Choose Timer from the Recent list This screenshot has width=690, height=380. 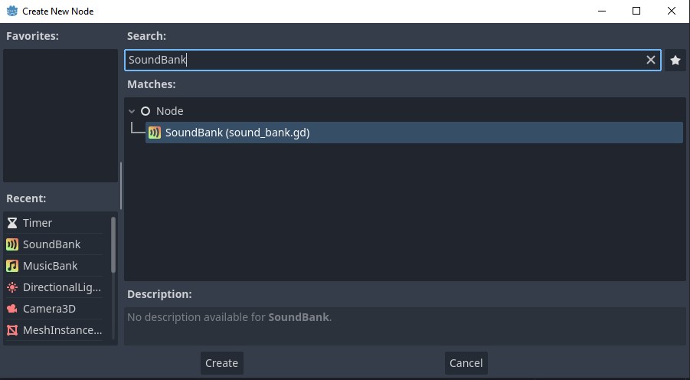pos(38,223)
